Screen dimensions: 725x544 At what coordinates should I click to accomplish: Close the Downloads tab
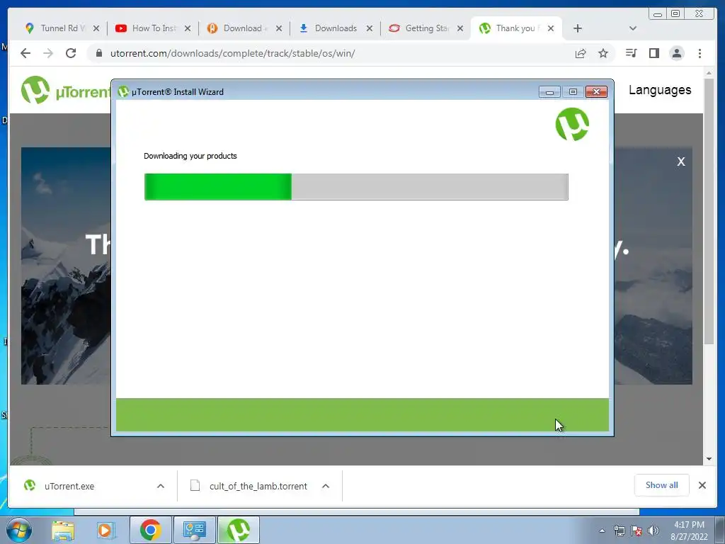tap(370, 28)
